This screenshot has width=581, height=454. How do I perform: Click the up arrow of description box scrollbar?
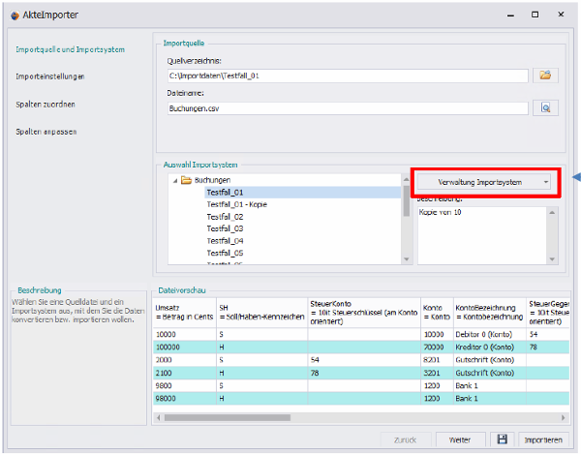pos(552,212)
